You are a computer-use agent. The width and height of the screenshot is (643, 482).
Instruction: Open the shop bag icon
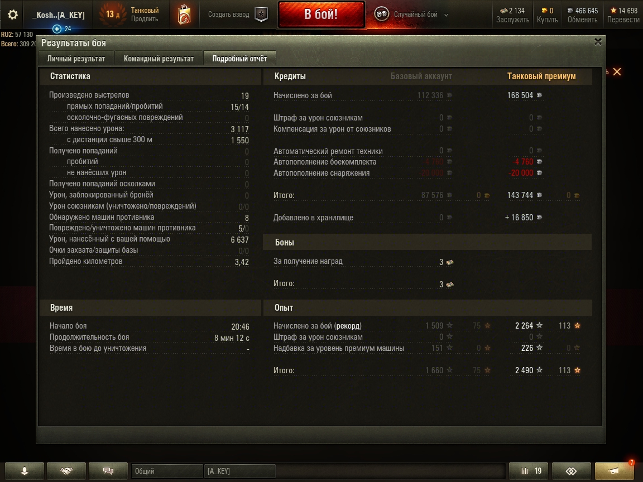click(x=184, y=15)
